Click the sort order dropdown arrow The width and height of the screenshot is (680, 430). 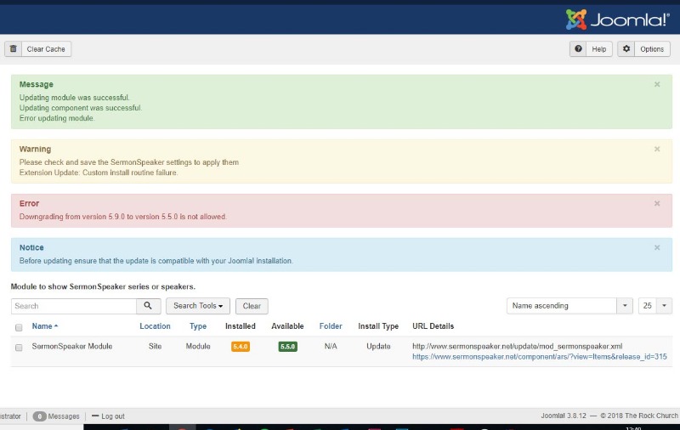tap(625, 306)
